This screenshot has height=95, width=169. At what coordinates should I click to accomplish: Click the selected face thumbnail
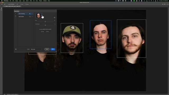[39, 16]
